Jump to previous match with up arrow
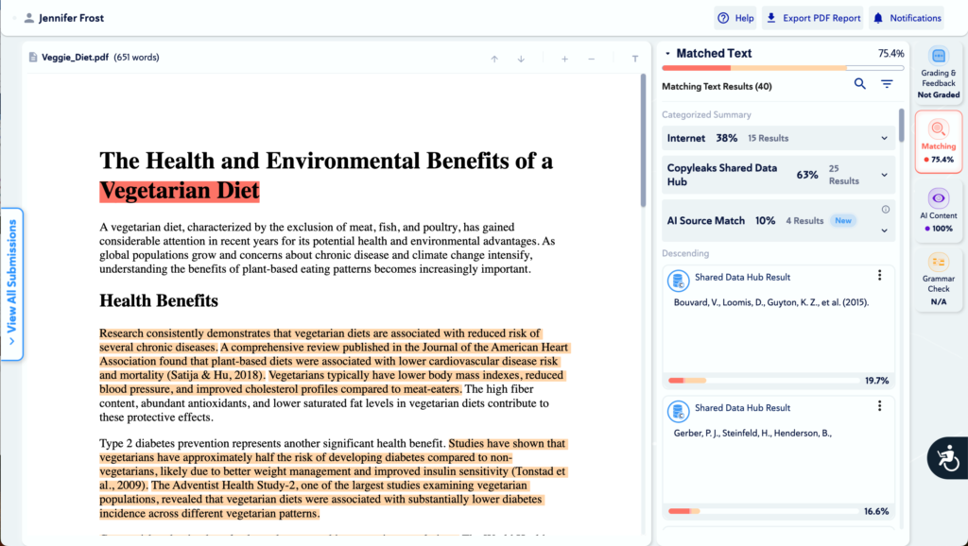The image size is (968, 546). pyautogui.click(x=493, y=59)
